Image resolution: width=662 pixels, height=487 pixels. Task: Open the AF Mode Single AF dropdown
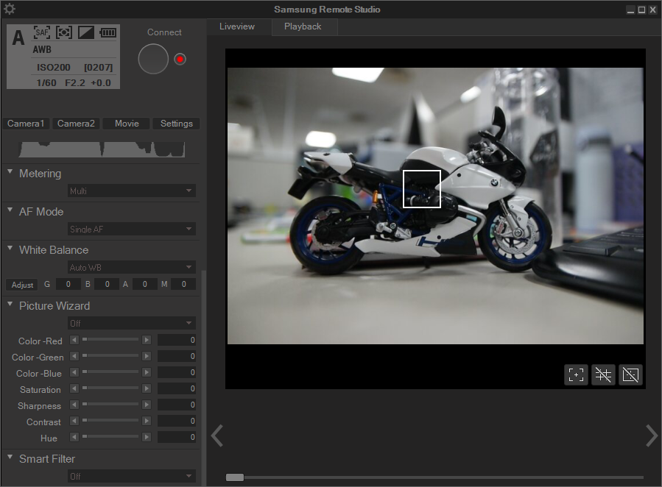coord(132,230)
